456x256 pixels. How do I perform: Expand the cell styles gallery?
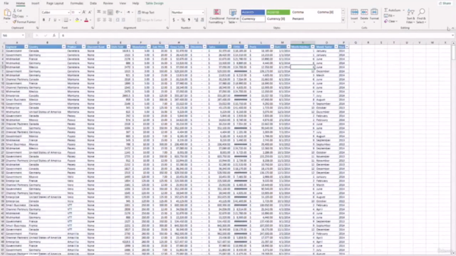click(343, 21)
